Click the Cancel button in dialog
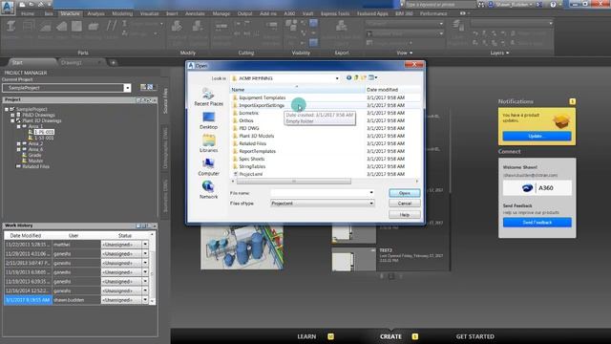This screenshot has width=611, height=344. [x=405, y=204]
